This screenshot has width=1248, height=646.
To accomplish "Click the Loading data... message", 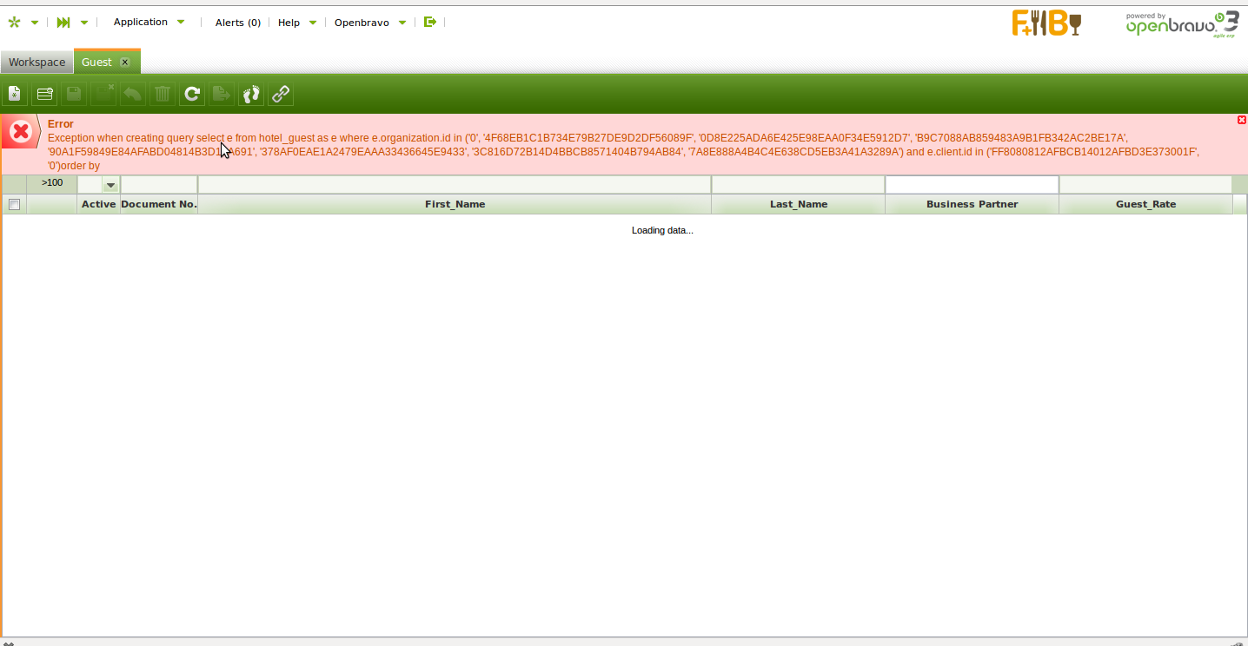I will click(x=662, y=230).
